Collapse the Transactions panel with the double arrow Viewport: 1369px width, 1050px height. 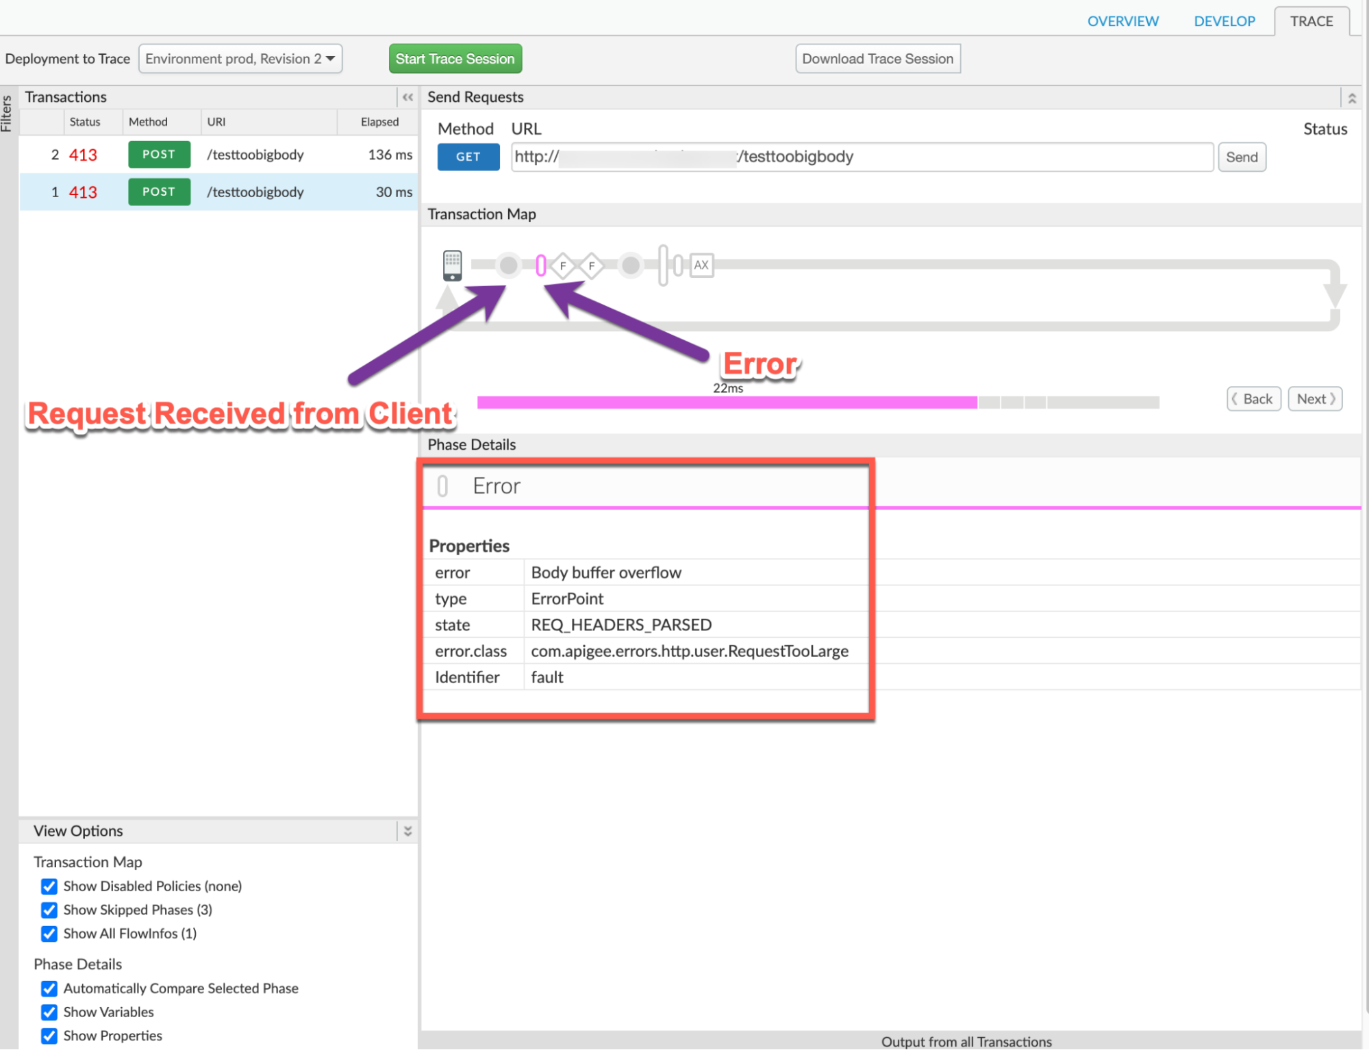pos(407,97)
